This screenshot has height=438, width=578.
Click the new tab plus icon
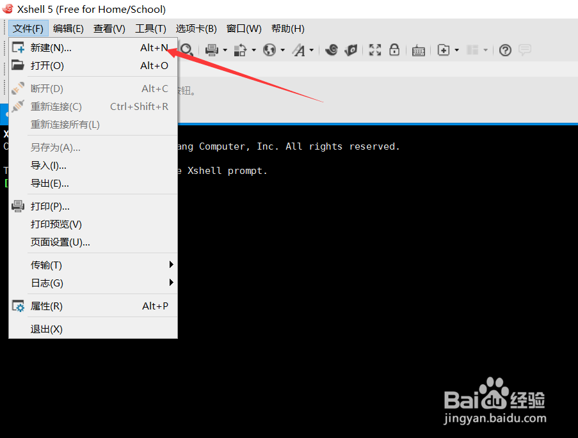pos(444,50)
